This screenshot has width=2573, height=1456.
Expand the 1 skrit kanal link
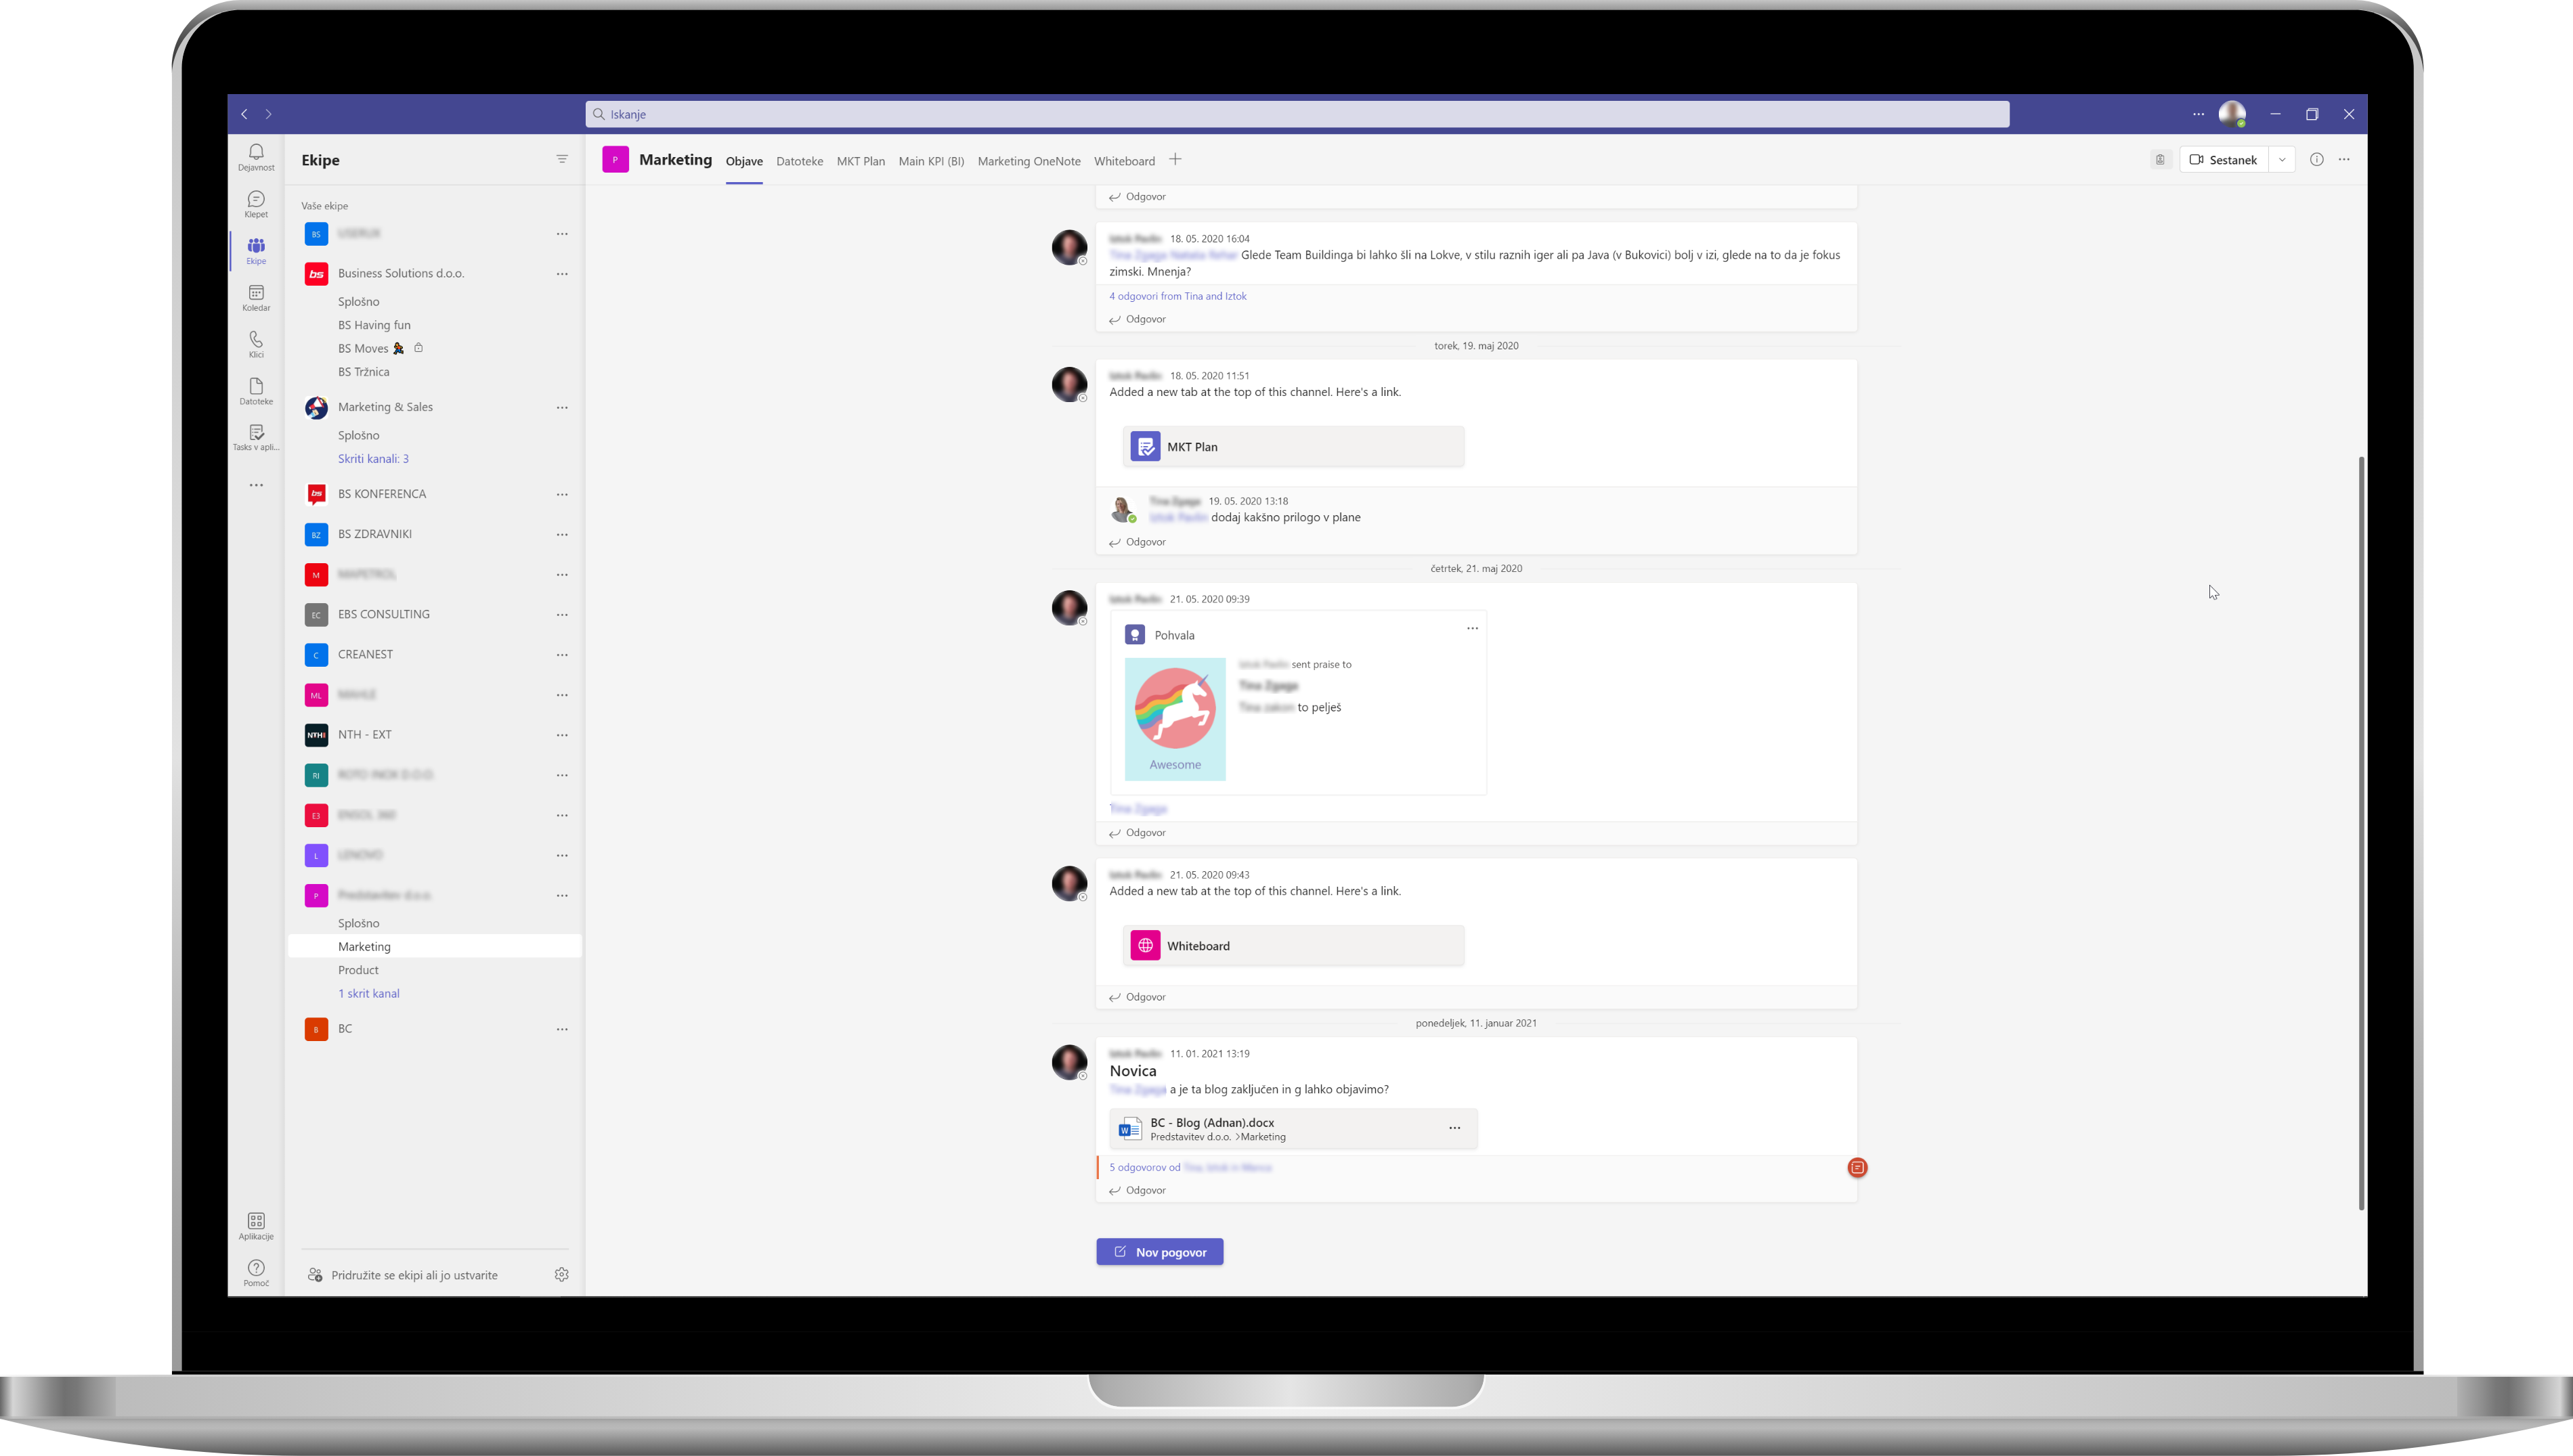[368, 994]
